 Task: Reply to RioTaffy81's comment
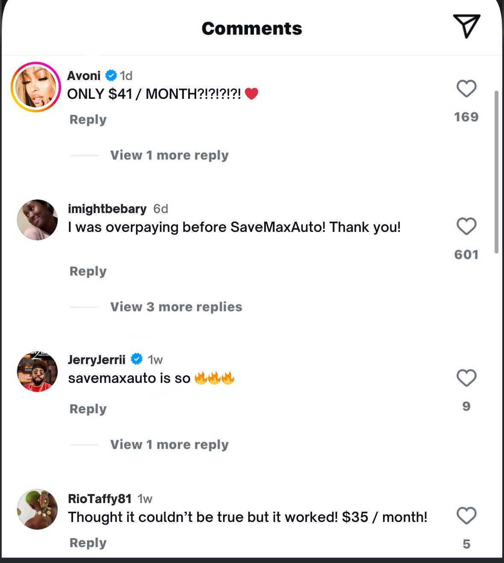88,542
